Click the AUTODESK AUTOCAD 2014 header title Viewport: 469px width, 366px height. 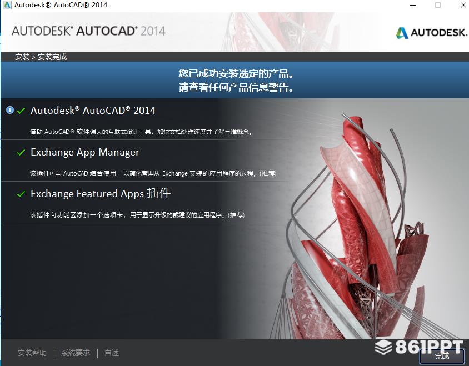[88, 31]
